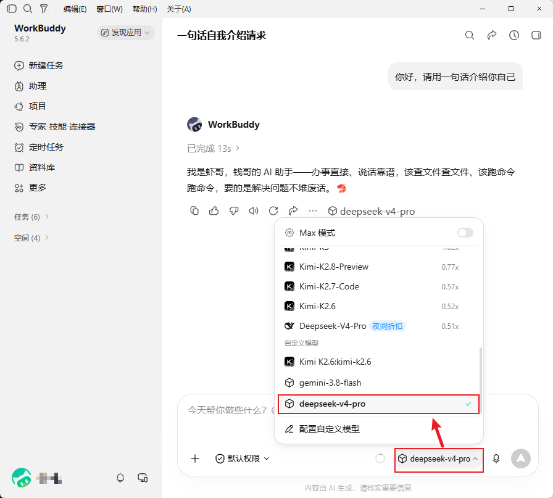Click the WorkBuddy assistant avatar

(x=194, y=125)
